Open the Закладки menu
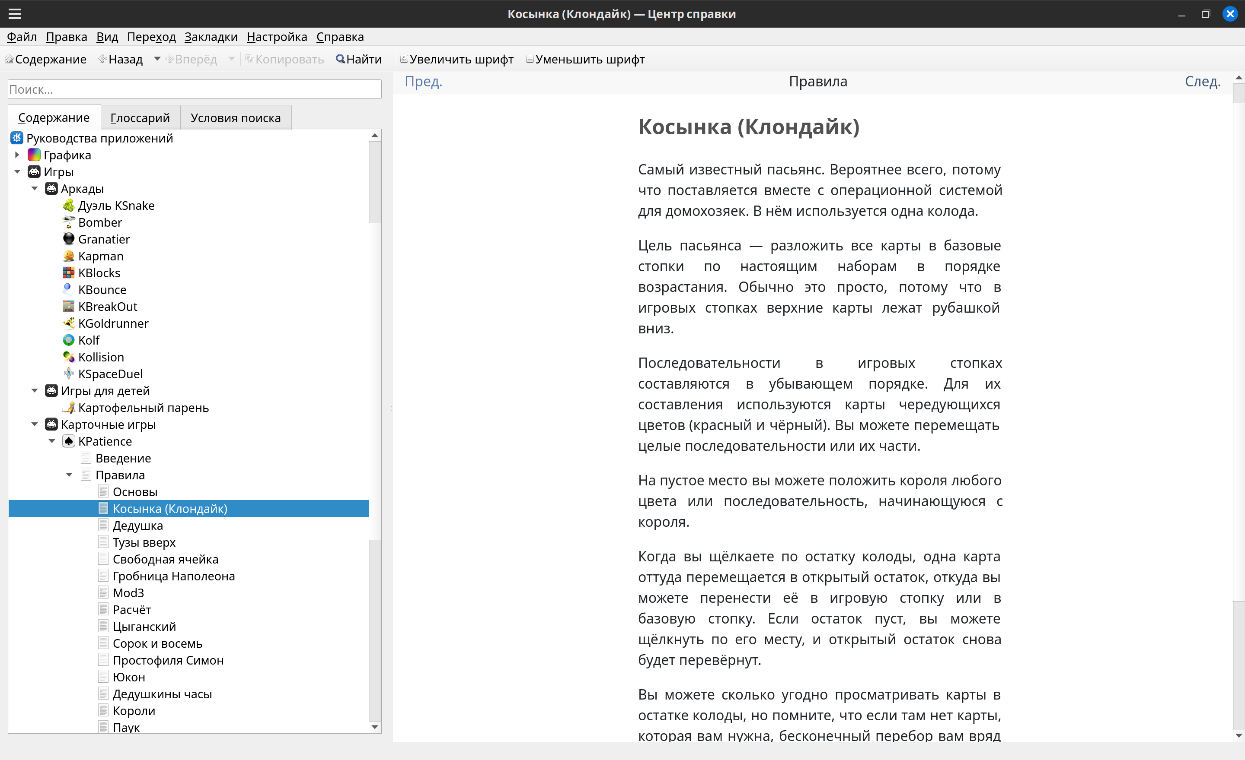 click(211, 37)
